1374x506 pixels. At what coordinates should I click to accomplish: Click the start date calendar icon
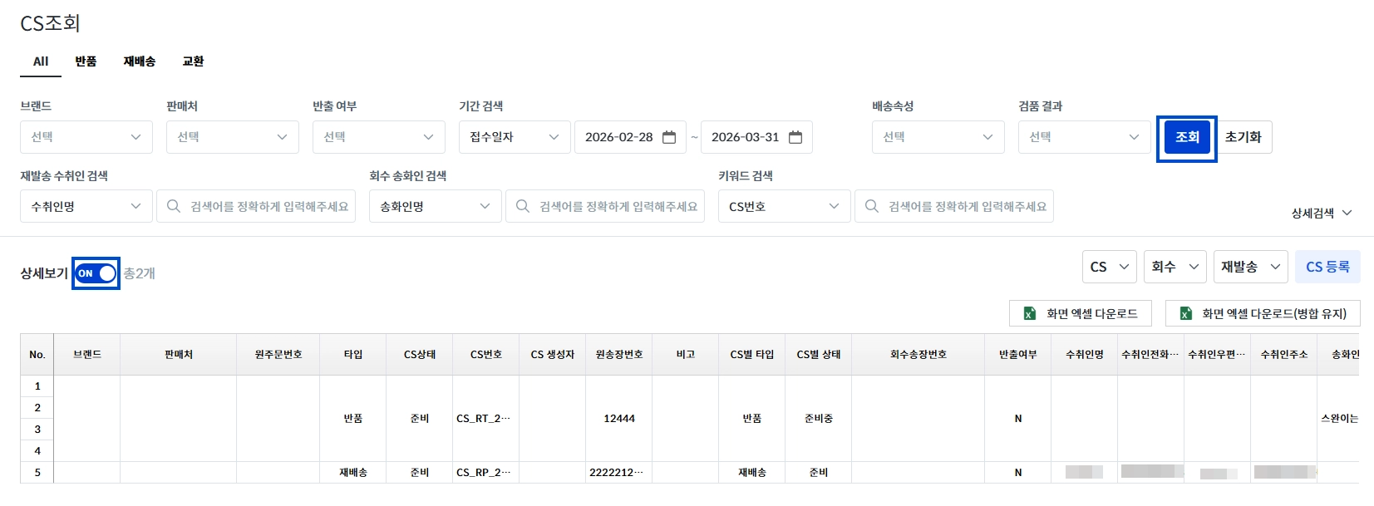(x=669, y=137)
